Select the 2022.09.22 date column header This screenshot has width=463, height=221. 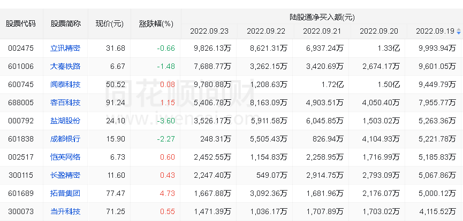[265, 31]
